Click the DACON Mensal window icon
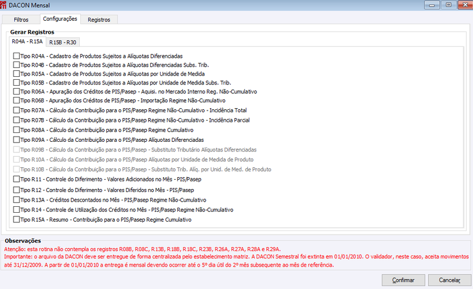This screenshot has width=473, height=289. click(4, 5)
